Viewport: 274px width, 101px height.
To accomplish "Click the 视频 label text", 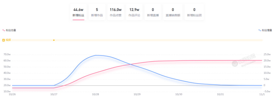I will [8, 40].
